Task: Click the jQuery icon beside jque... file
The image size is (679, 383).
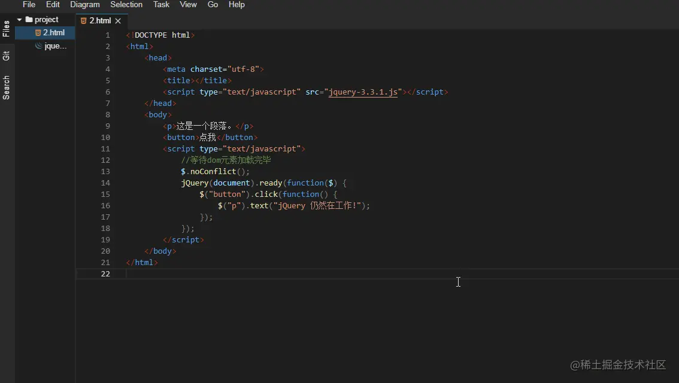Action: click(x=38, y=45)
